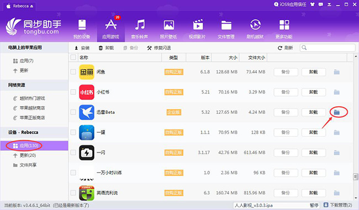This screenshot has height=210, width=359.
Task: Click the 卸载 uninstall toolbar button
Action: [106, 48]
